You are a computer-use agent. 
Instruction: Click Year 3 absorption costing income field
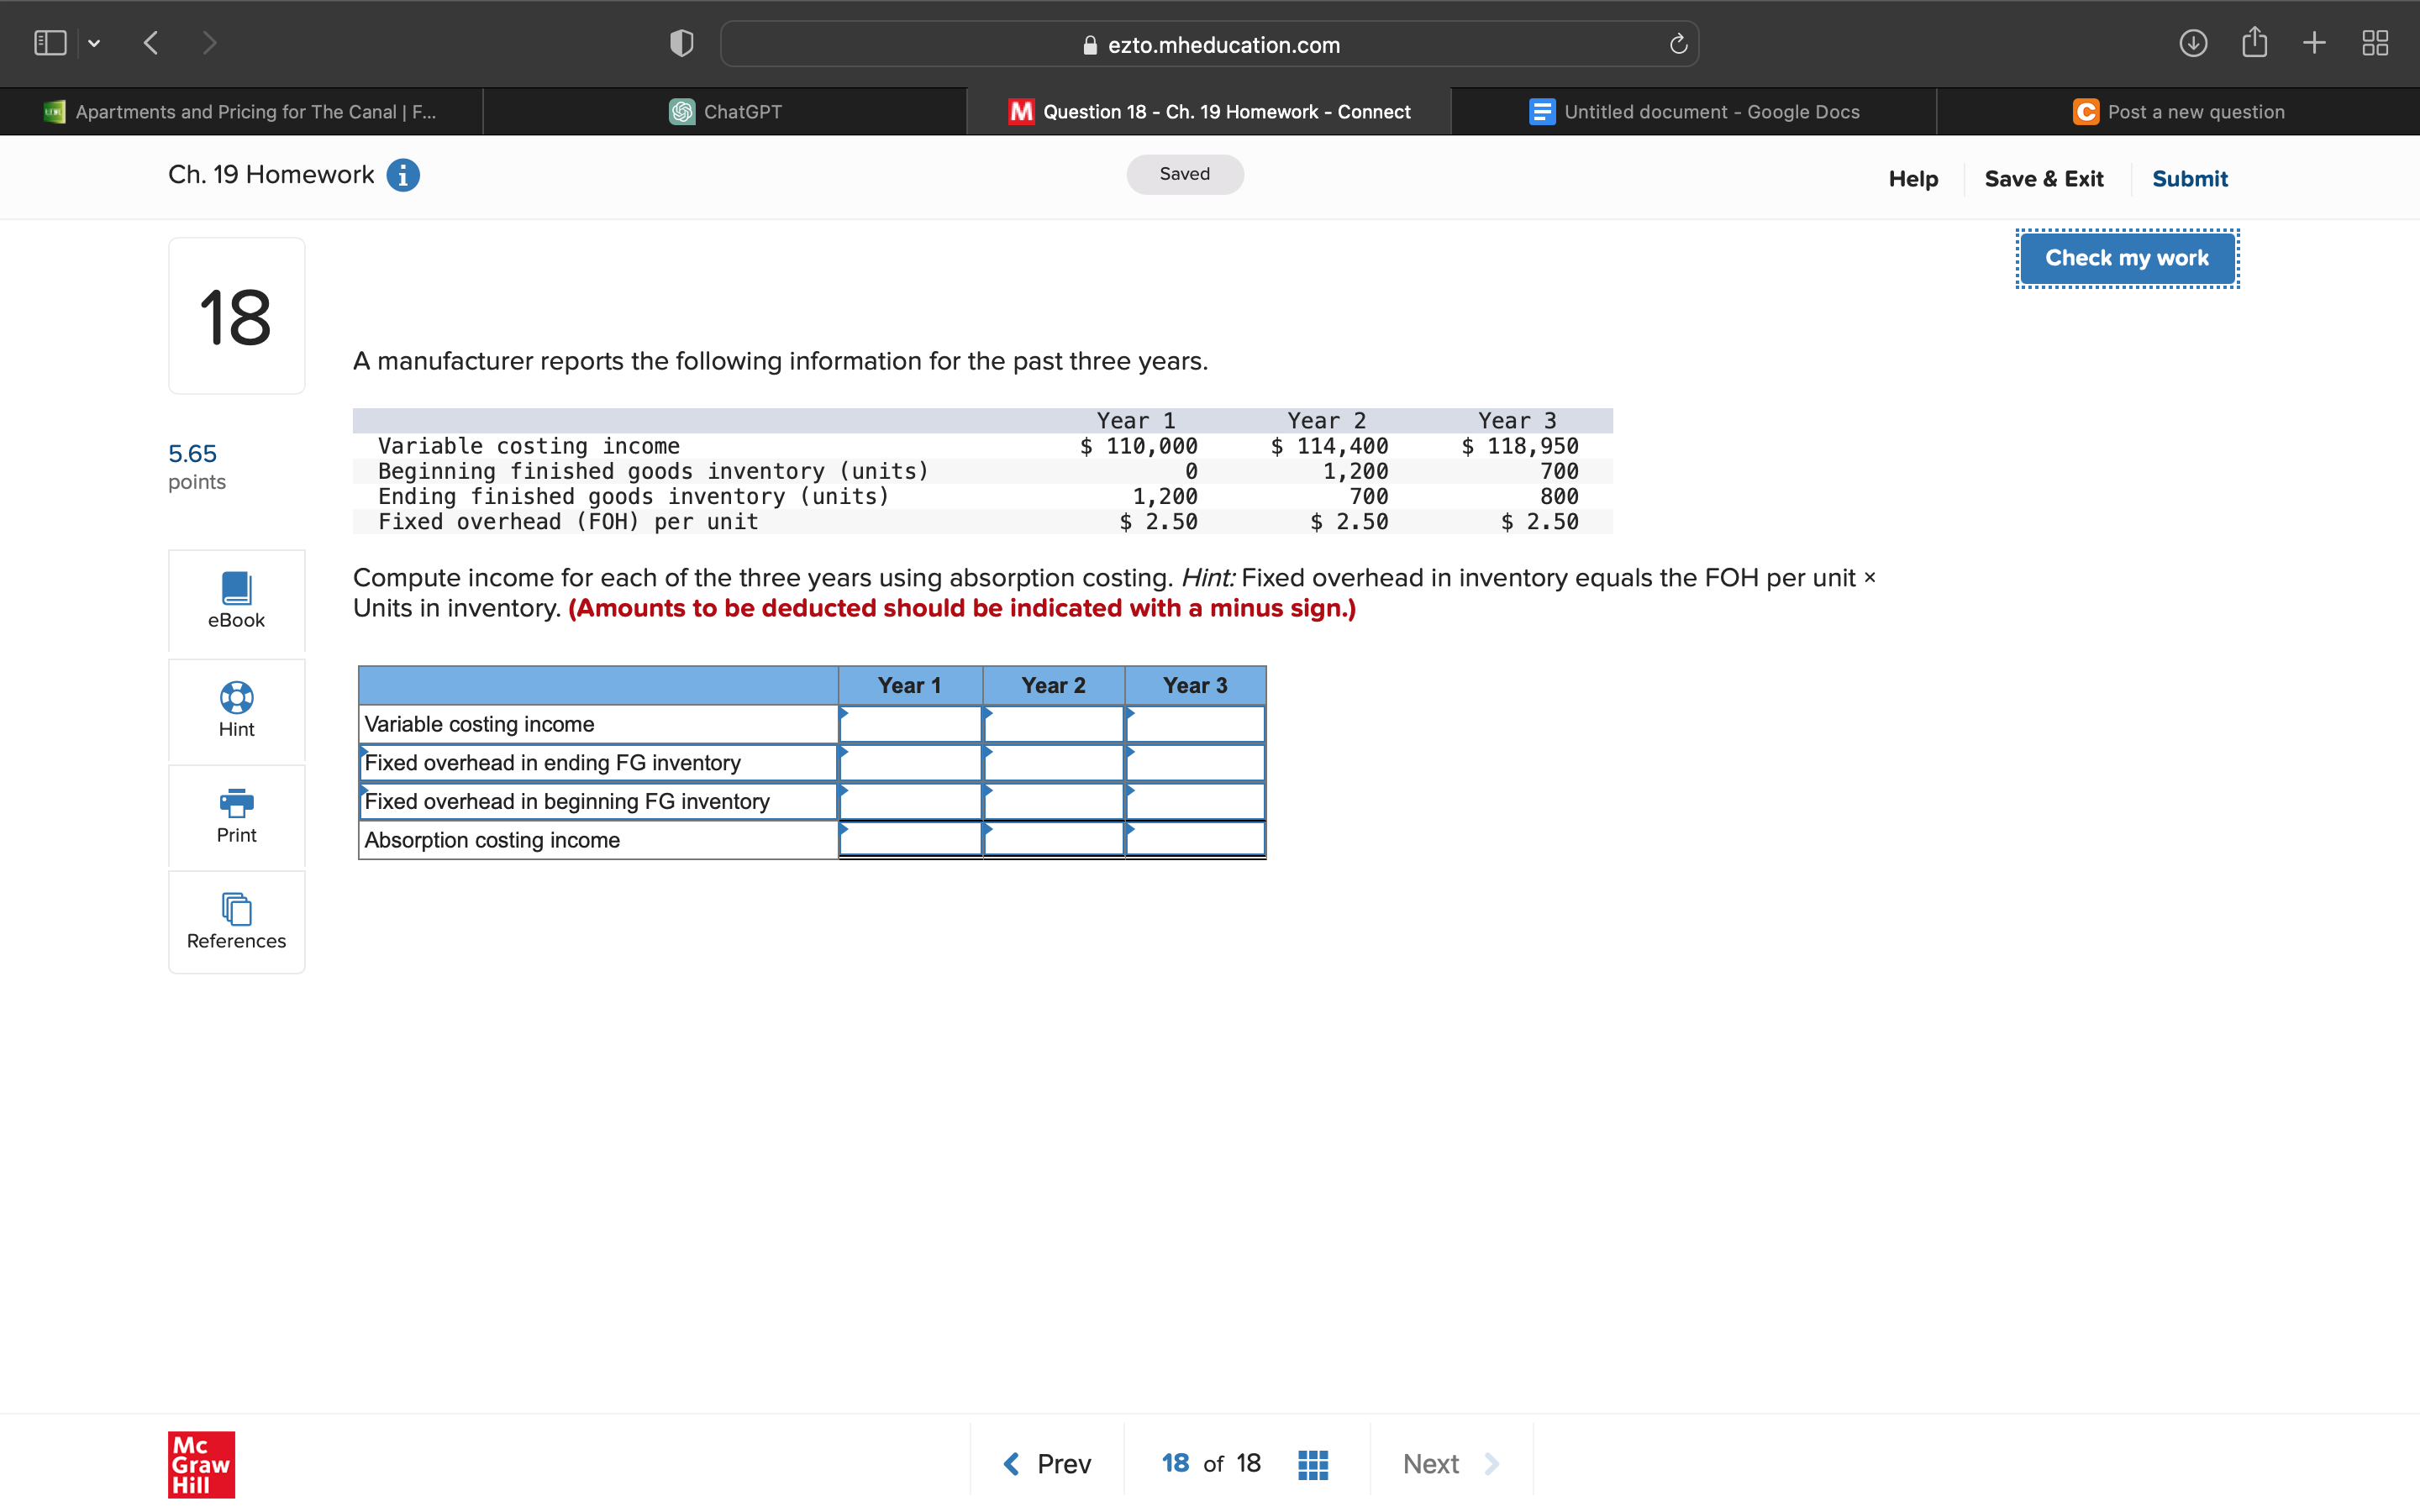1195,840
